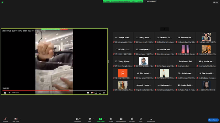Screen dimensions: 220x123
Task: Click muted mic icon on Serly Fatma Sari tile
Action: [176, 66]
